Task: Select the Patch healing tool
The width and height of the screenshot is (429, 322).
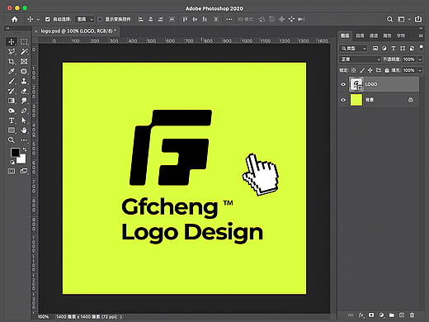Action: click(24, 71)
